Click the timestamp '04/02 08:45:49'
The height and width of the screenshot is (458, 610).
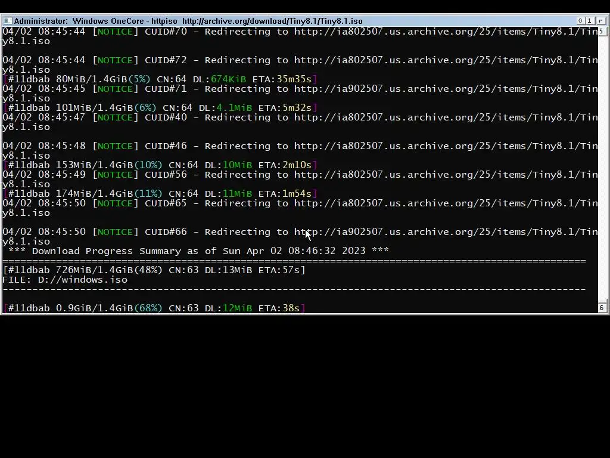pyautogui.click(x=44, y=175)
